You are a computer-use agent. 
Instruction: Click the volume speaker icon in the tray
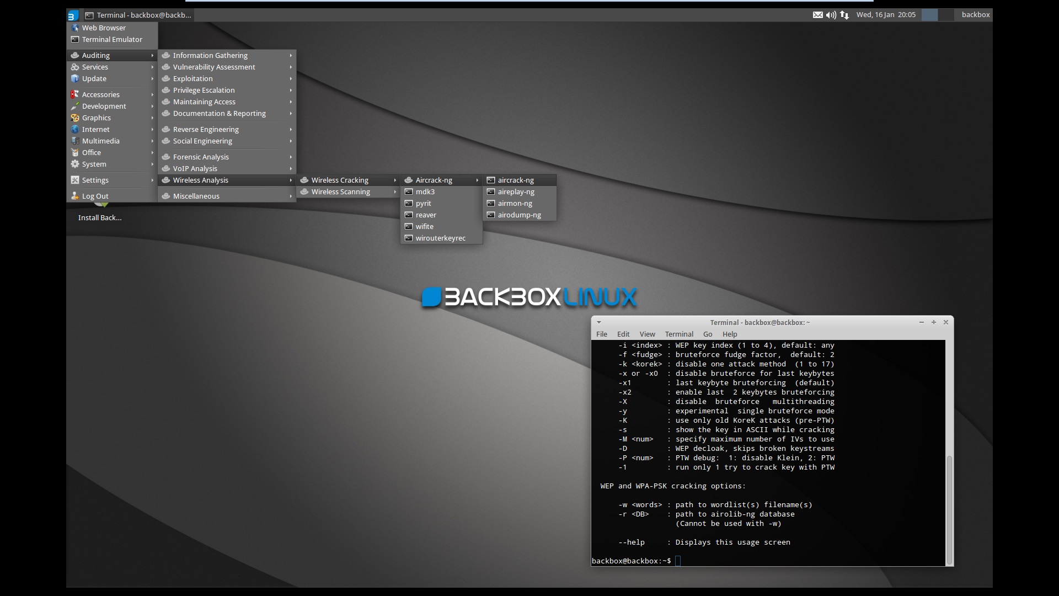pyautogui.click(x=831, y=15)
